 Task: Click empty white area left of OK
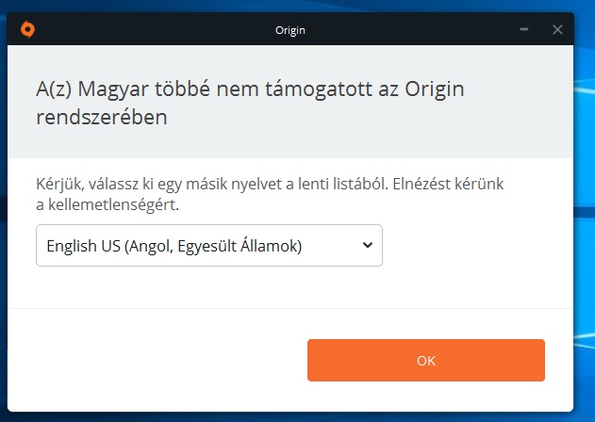pyautogui.click(x=160, y=360)
